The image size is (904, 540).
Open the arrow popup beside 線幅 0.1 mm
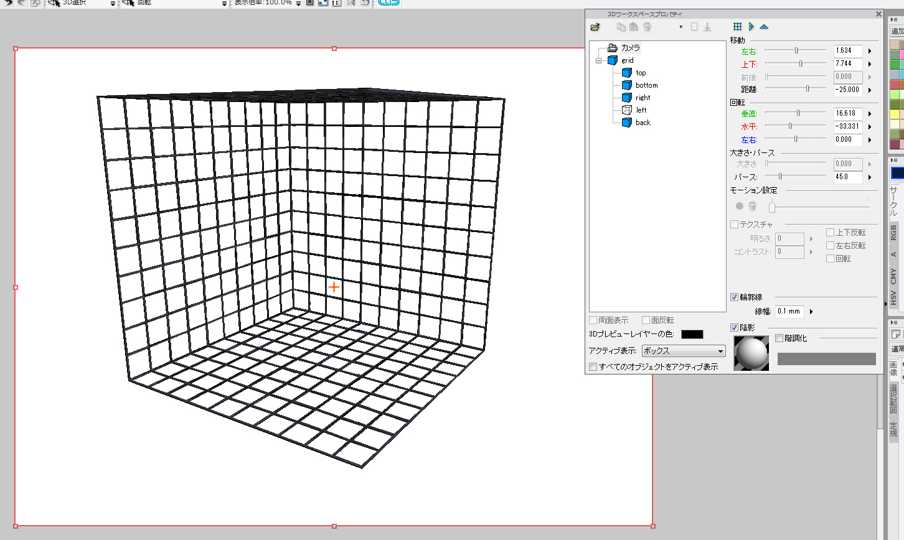click(x=811, y=312)
